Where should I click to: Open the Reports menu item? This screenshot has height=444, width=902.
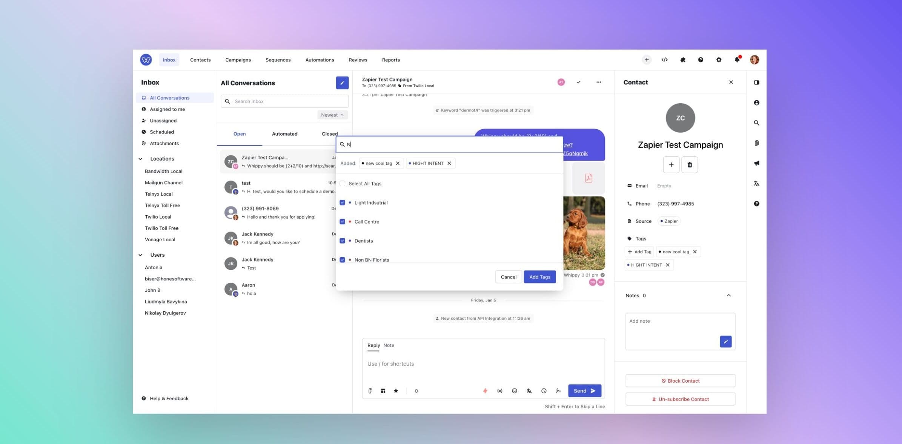click(390, 60)
